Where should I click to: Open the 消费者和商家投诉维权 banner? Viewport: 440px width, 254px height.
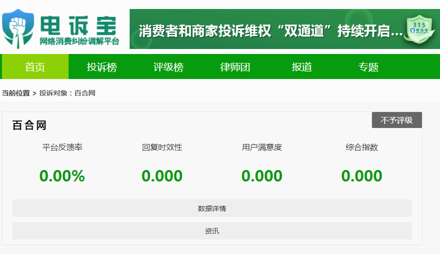[270, 31]
